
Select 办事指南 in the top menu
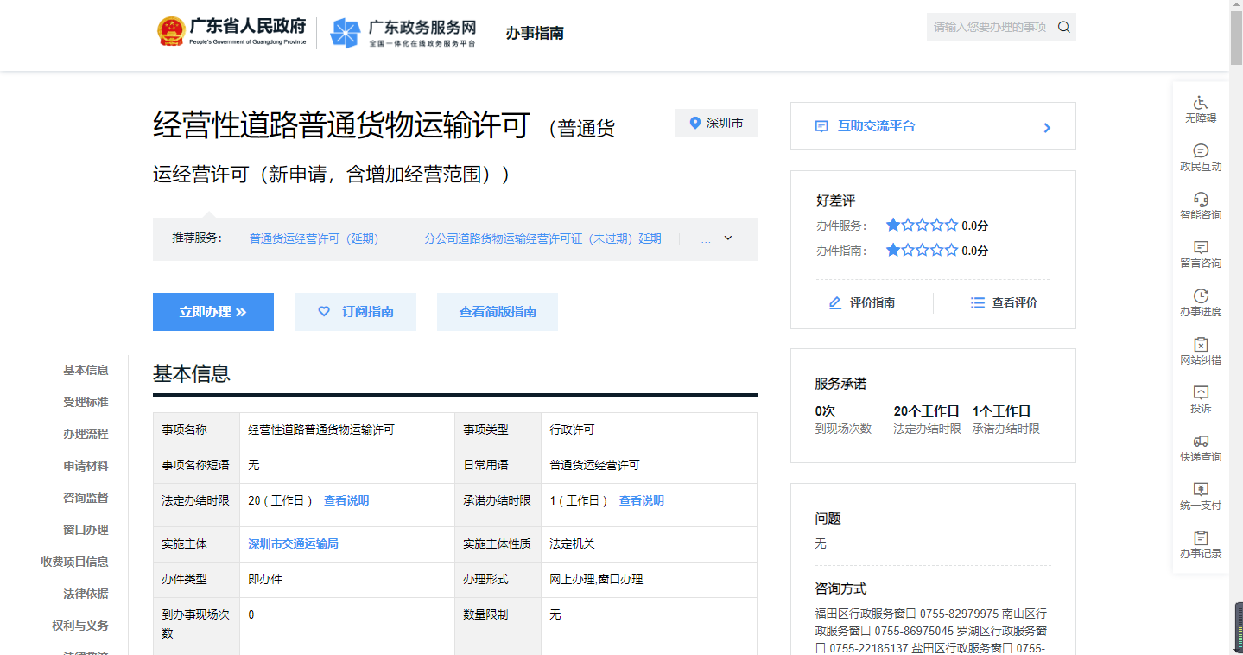[x=534, y=33]
